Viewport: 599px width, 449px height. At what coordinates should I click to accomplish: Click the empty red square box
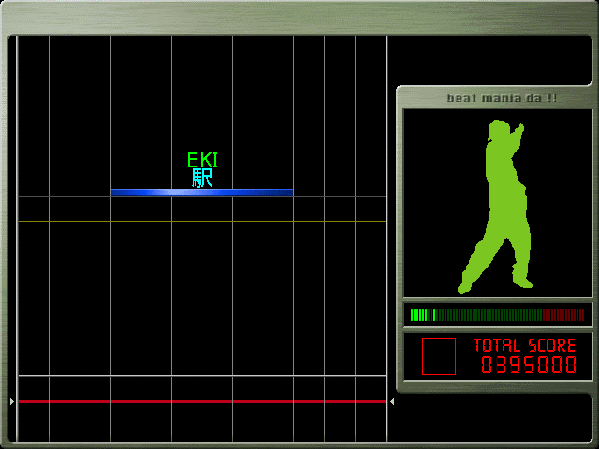click(x=439, y=356)
